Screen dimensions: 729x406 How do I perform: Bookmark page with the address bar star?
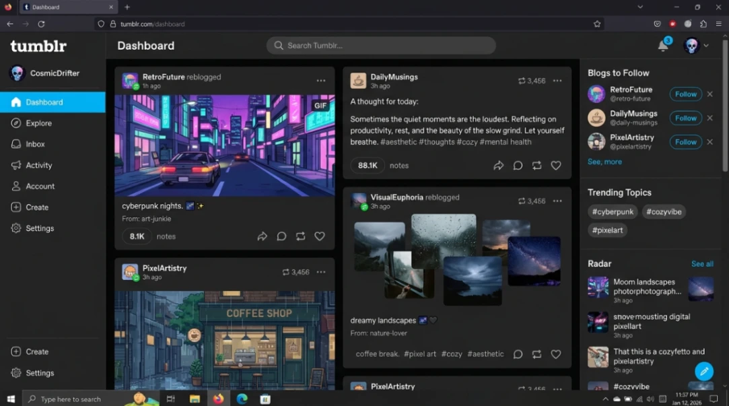pos(597,24)
